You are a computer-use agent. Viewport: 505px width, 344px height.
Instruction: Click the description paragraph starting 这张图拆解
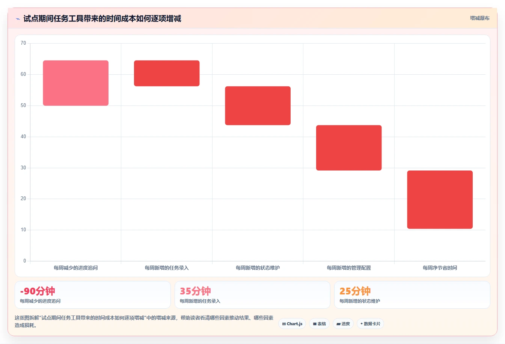click(x=144, y=321)
